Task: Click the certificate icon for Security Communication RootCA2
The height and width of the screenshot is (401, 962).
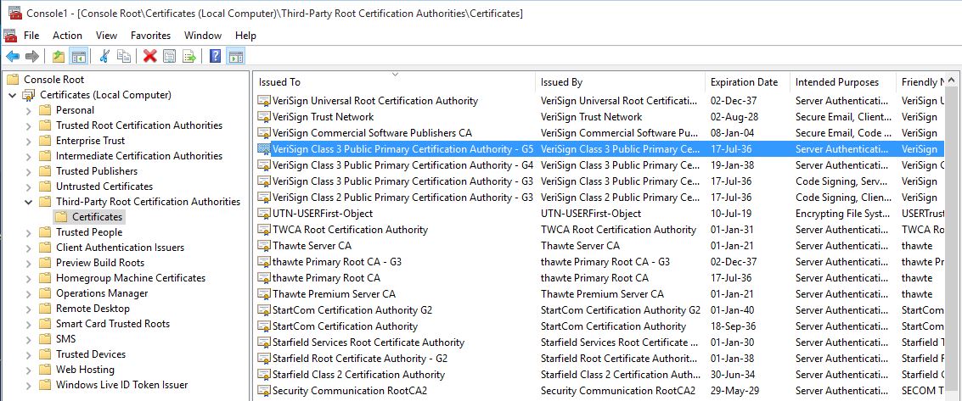Action: pyautogui.click(x=264, y=391)
